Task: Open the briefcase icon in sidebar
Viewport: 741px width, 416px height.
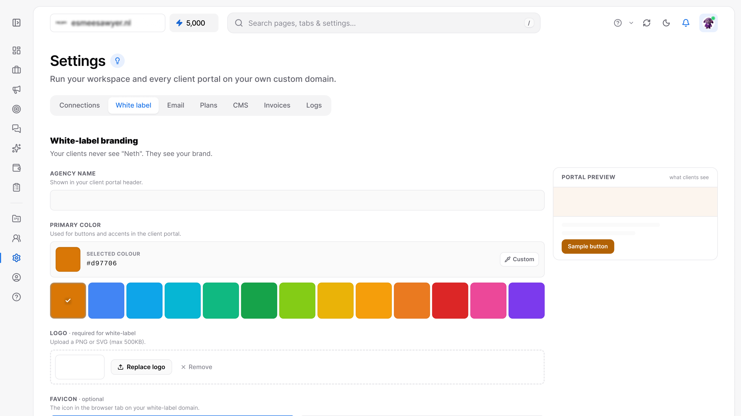Action: tap(17, 70)
